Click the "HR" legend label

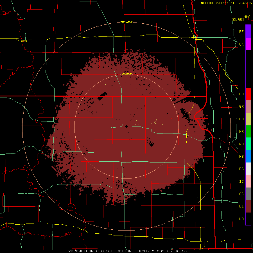pos(241,132)
